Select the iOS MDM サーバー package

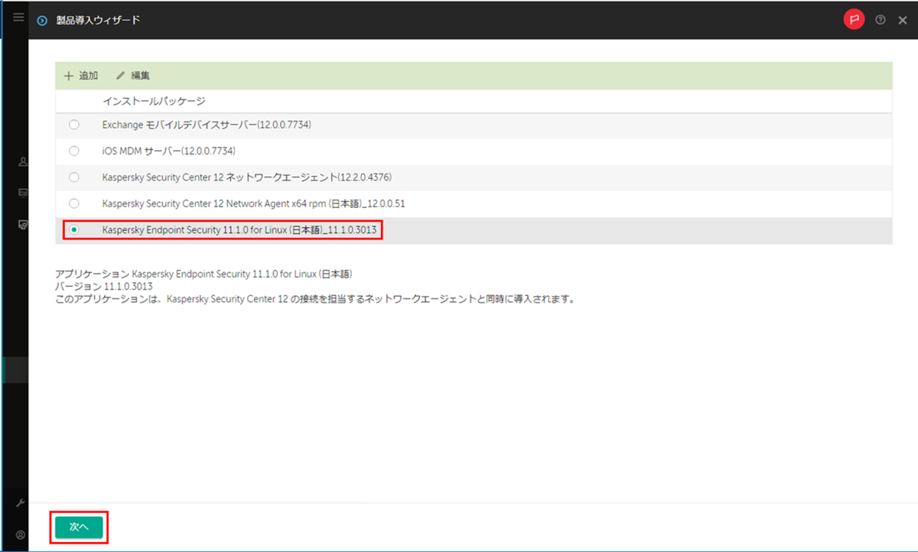(73, 151)
